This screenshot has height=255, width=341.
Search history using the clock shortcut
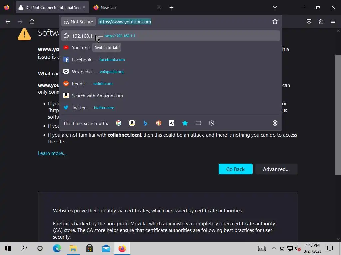tap(211, 123)
